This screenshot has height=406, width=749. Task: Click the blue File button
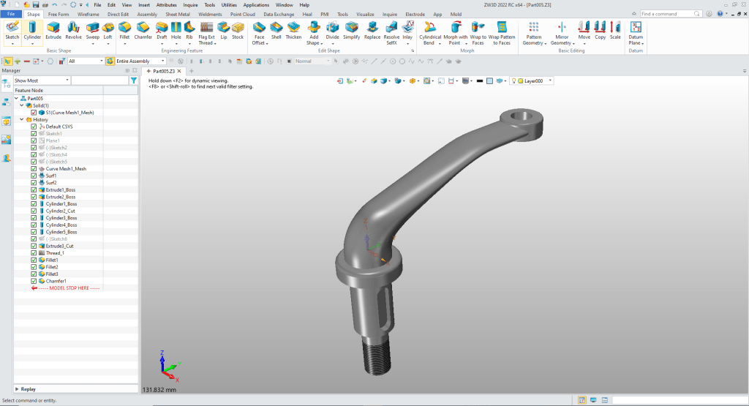coord(12,14)
